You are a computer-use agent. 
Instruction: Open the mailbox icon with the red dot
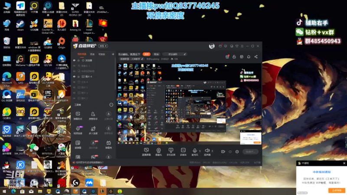pos(220,46)
